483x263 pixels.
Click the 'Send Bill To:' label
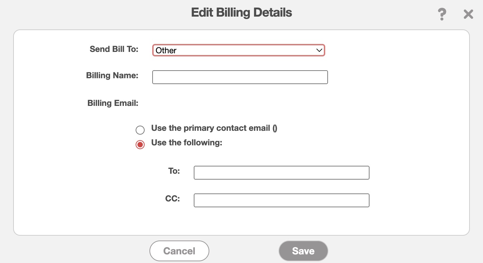(114, 49)
